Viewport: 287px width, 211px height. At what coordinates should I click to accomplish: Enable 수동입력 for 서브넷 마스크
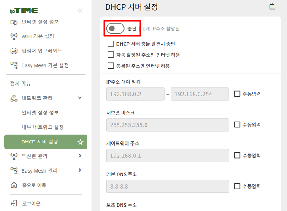(x=237, y=124)
